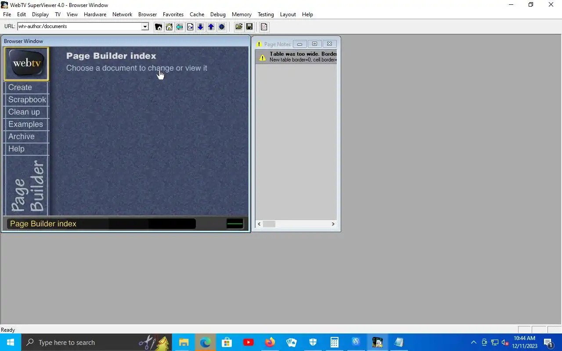Viewport: 562px width, 351px height.
Task: Open the notification center icon
Action: (548, 343)
